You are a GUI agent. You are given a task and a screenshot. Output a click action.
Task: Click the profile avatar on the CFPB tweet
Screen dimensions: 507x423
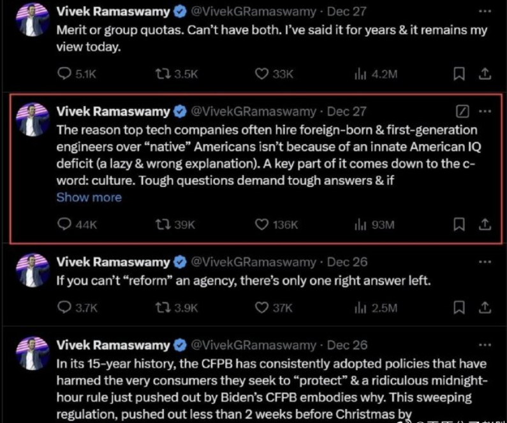(x=29, y=354)
